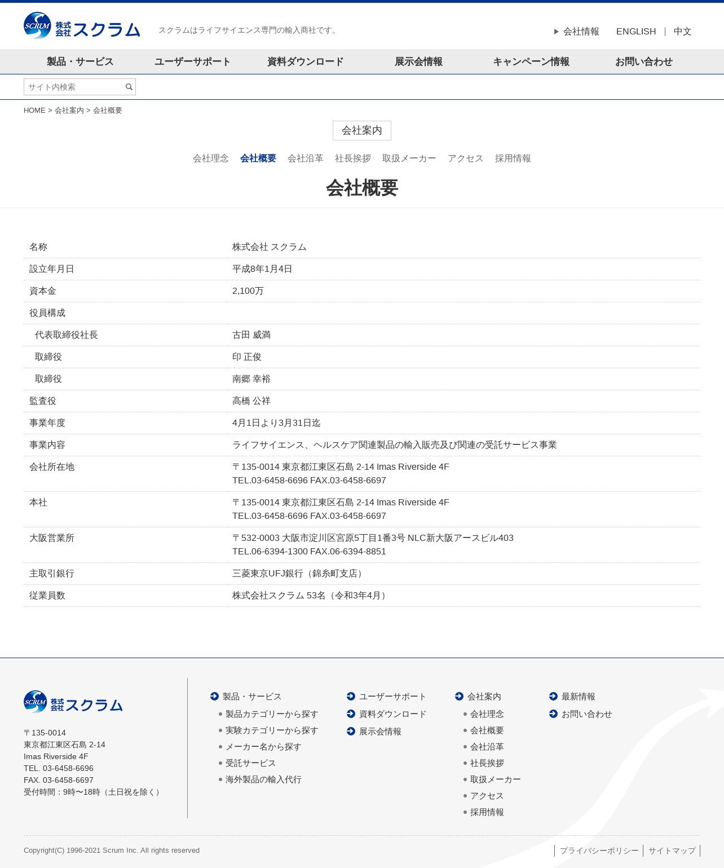Click the 4月1日より3月31日迄 fiscal year text

pyautogui.click(x=276, y=423)
